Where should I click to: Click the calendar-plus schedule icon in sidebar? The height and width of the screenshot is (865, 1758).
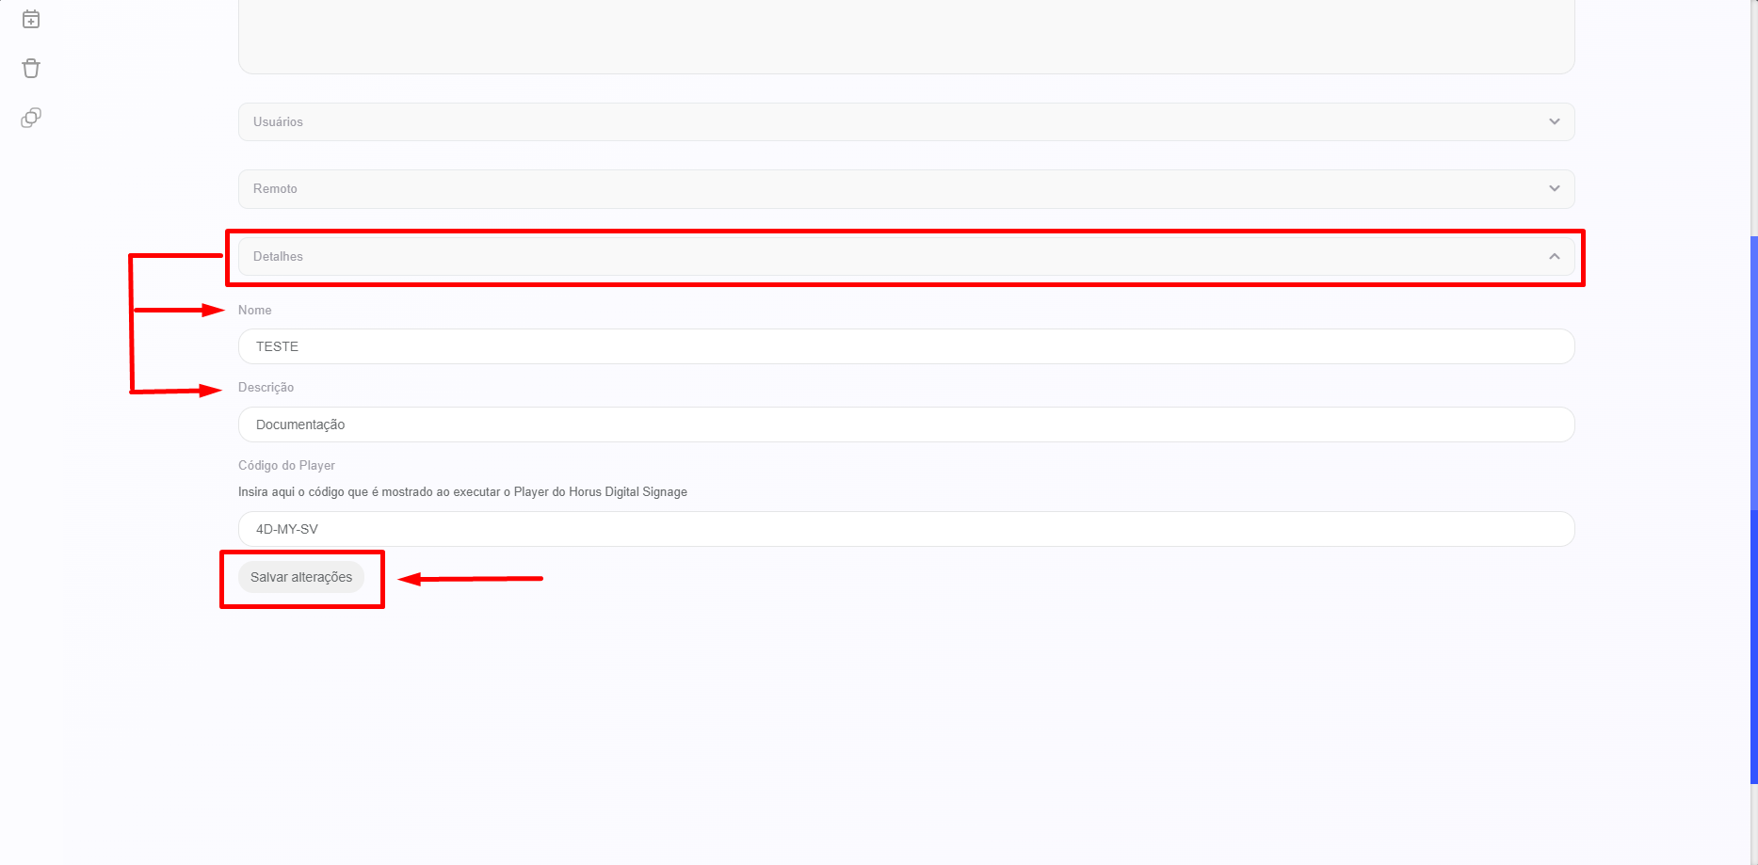(31, 19)
